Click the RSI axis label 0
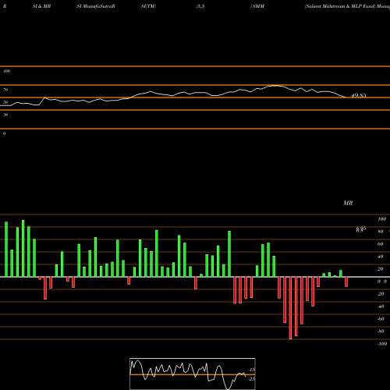The width and height of the screenshot is (390, 390). (x=4, y=133)
